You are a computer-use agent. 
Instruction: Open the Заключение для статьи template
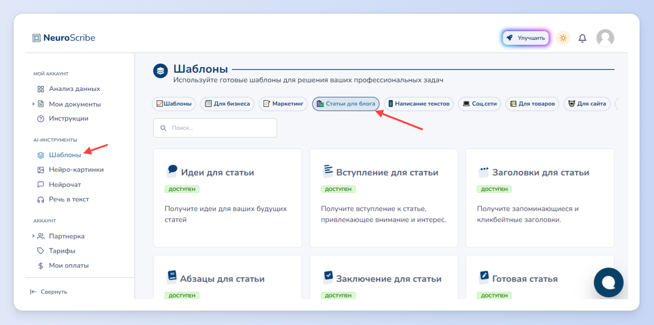384,277
